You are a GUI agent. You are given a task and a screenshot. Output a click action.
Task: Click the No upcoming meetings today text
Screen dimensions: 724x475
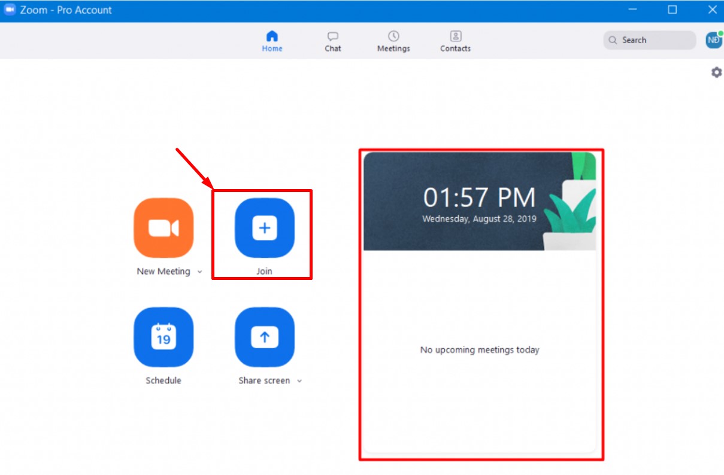click(480, 350)
